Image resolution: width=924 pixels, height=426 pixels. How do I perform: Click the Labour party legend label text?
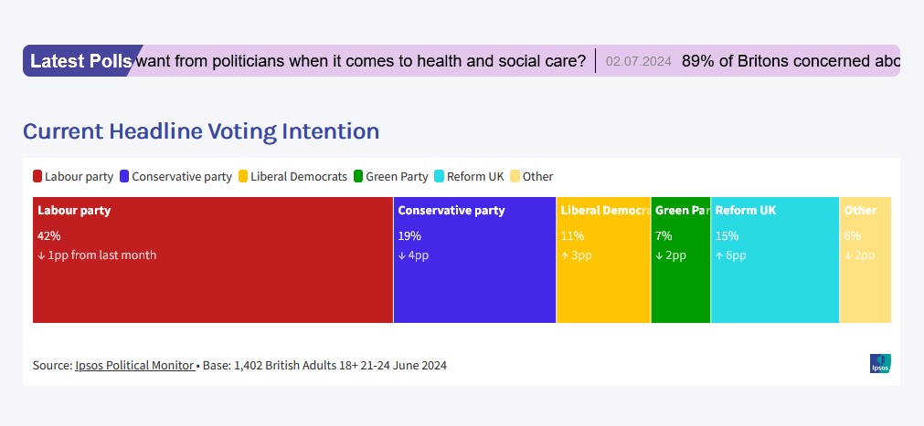[x=80, y=177]
